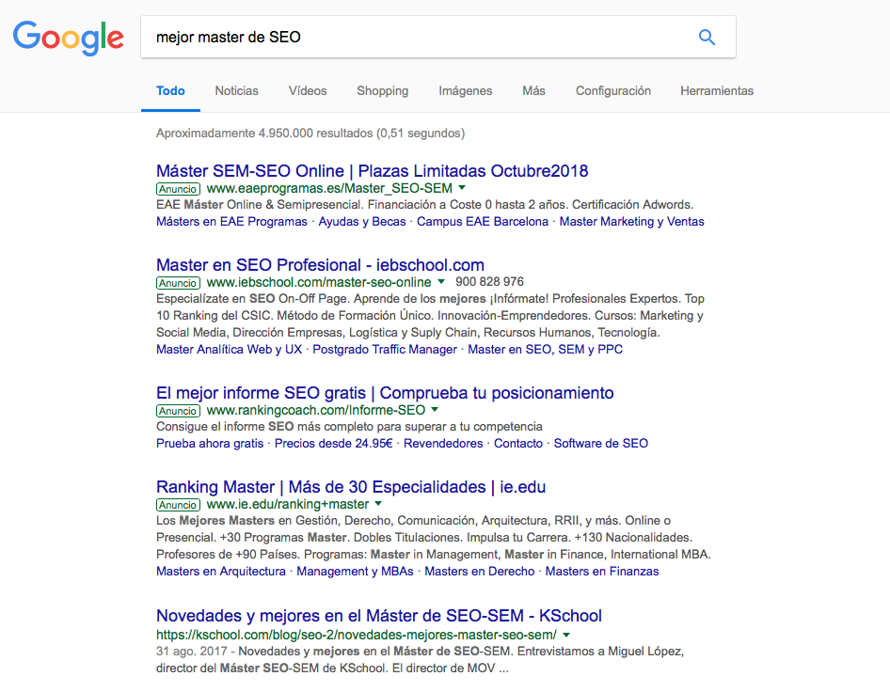
Task: Expand dropdown arrow next to eaeprogramas.es URL
Action: tap(462, 188)
